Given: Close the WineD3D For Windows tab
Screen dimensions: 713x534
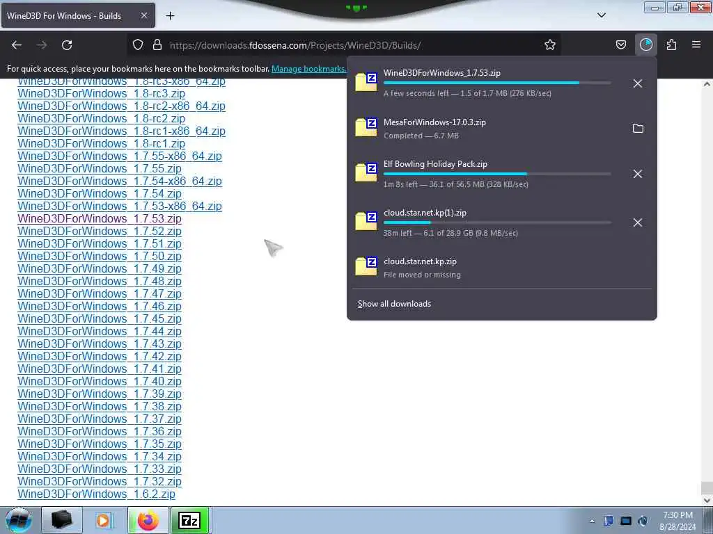Looking at the screenshot, I should [143, 15].
